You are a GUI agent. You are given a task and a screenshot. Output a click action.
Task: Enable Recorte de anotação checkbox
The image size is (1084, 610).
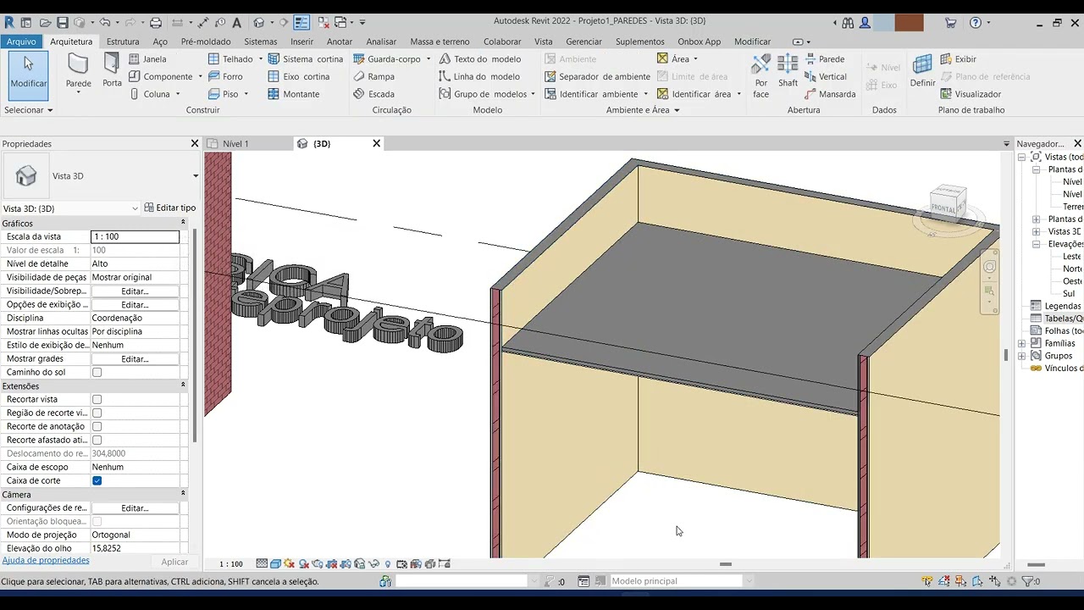click(97, 426)
